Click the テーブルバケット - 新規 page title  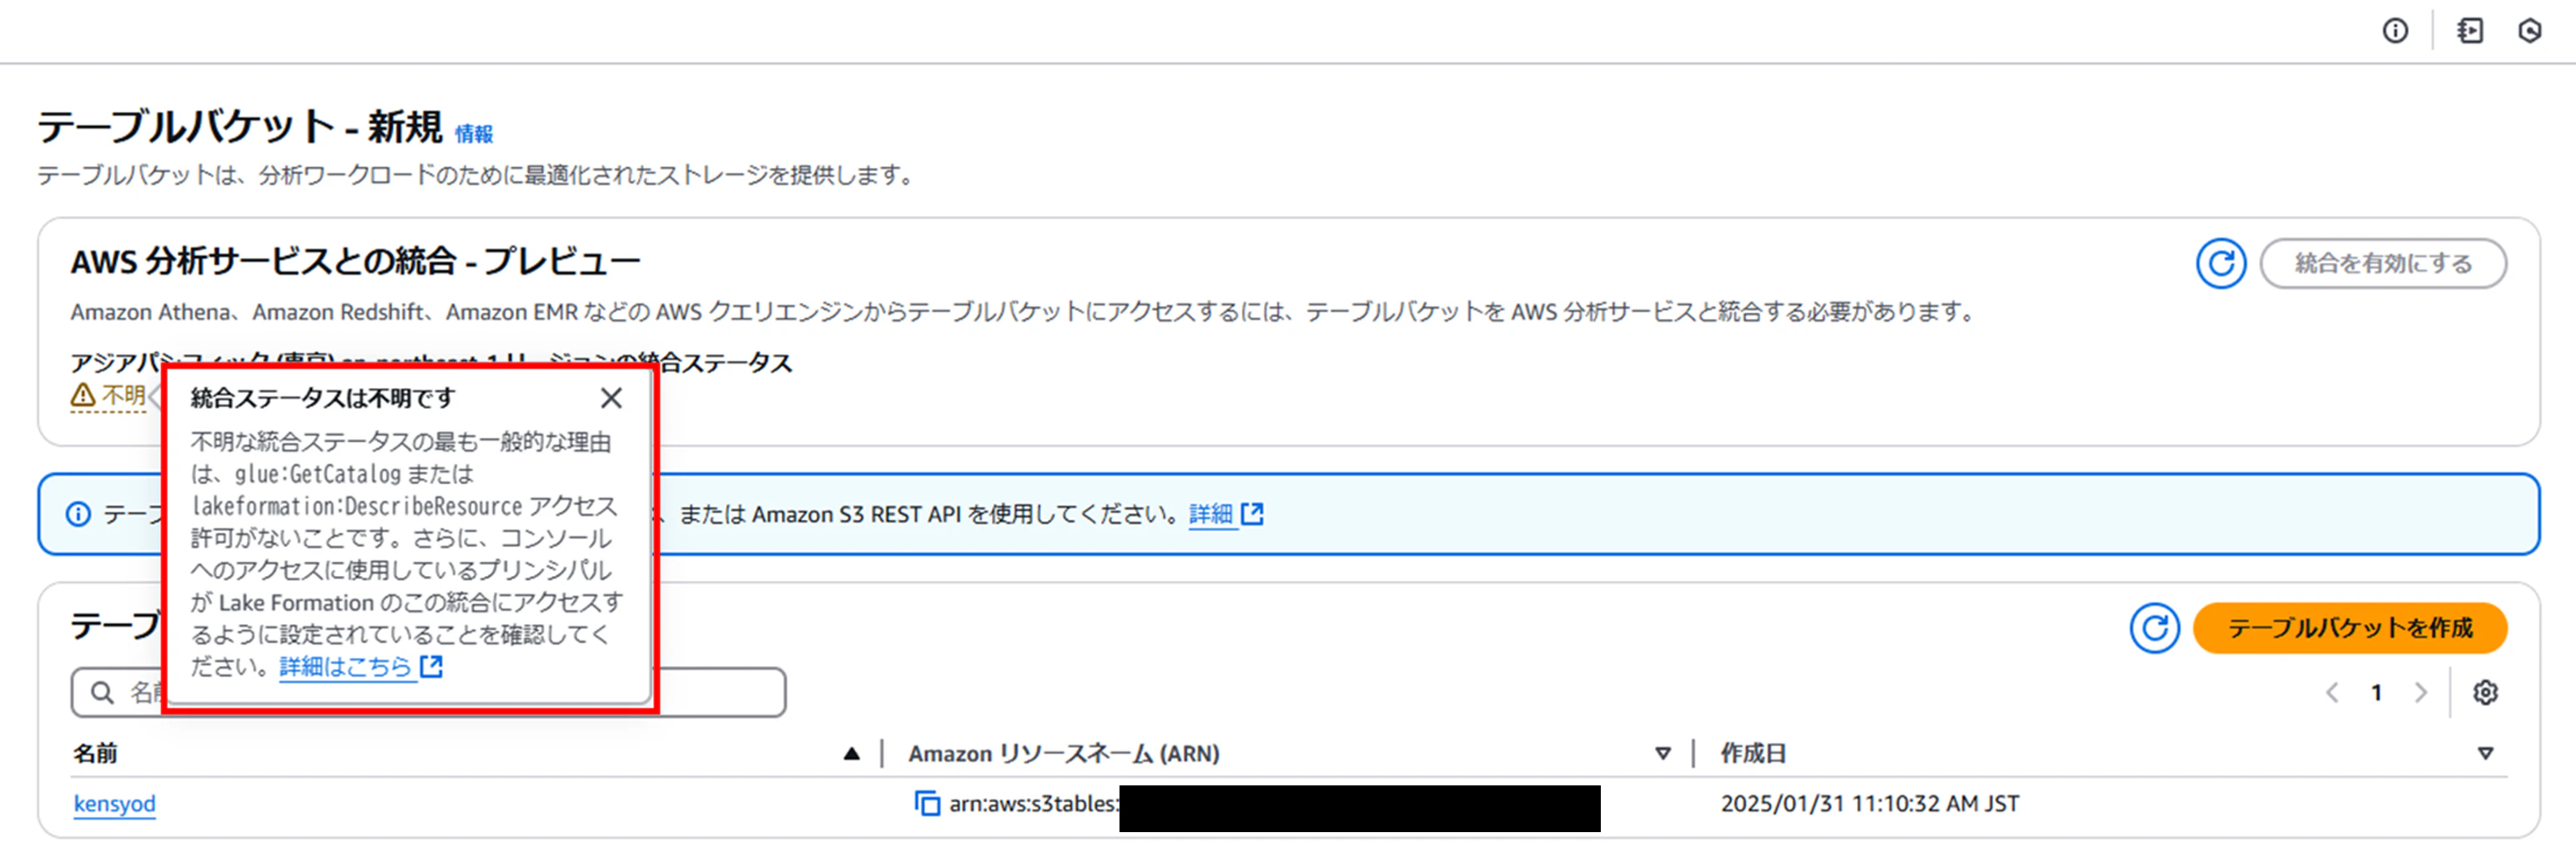click(x=240, y=127)
